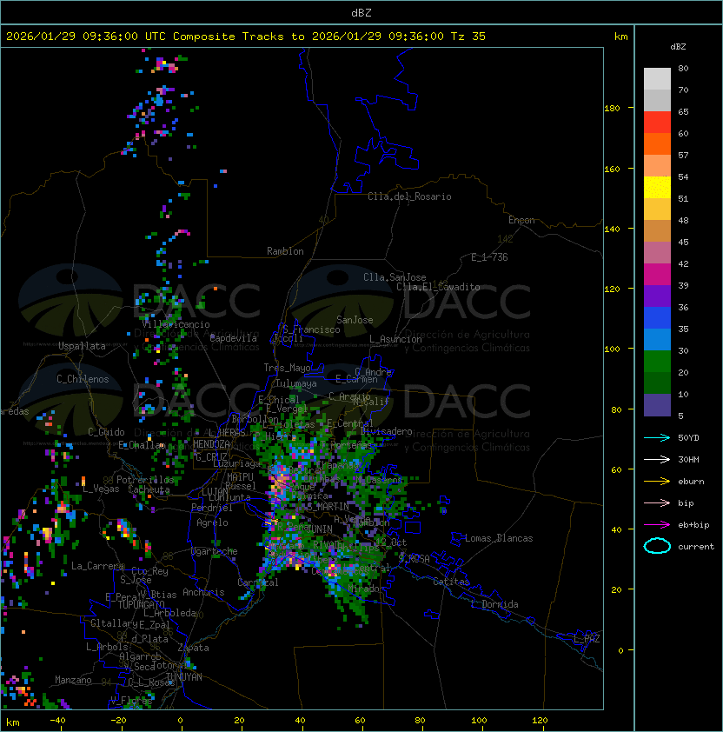Click the 'Clla.del_Rosario' map label

tap(409, 196)
